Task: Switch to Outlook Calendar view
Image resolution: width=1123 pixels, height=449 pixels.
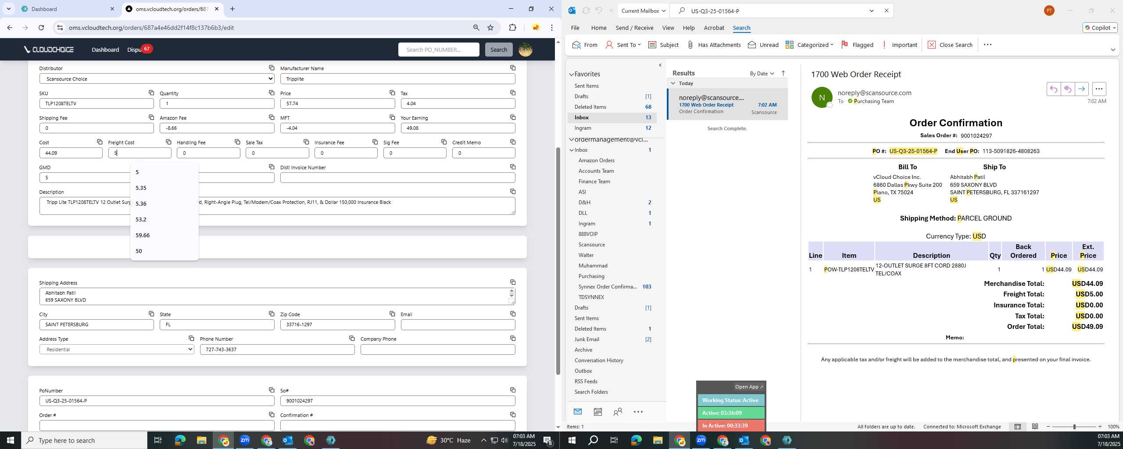Action: click(x=597, y=411)
